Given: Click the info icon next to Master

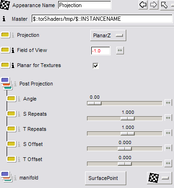Looking at the screenshot, I should (x=4, y=19).
